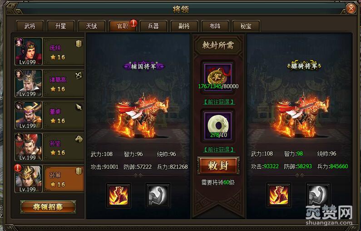Close the 将领 window

pyautogui.click(x=351, y=9)
